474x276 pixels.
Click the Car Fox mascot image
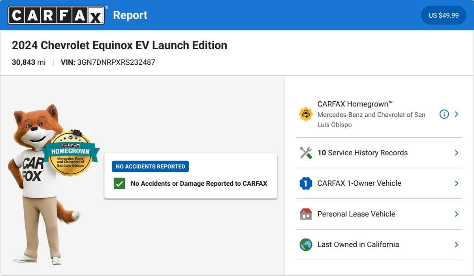click(45, 185)
